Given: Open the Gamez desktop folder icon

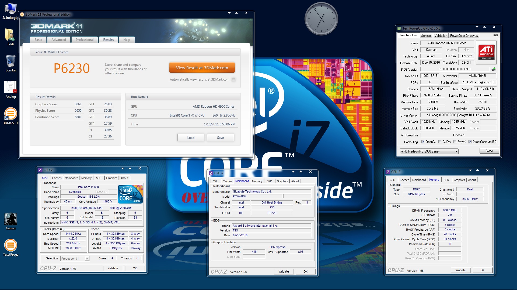Looking at the screenshot, I should click(11, 219).
